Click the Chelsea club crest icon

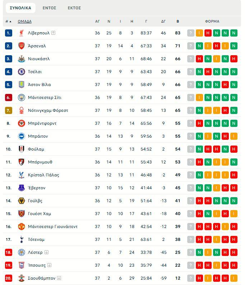tap(21, 72)
